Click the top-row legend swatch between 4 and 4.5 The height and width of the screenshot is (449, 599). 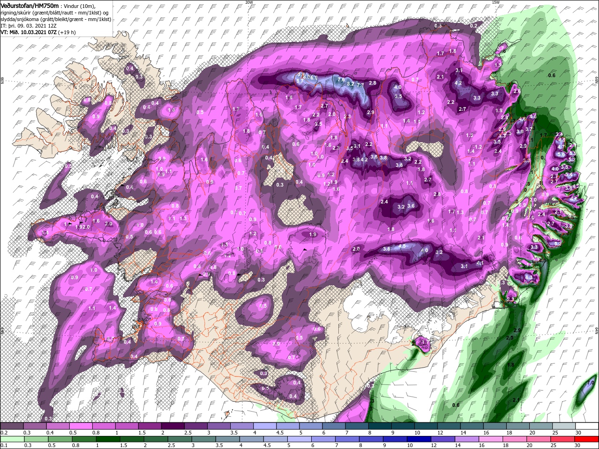(264, 426)
